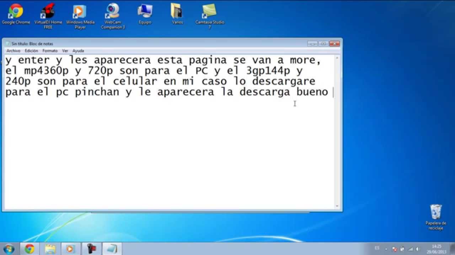Open the Ver menu
The image size is (455, 255).
[65, 51]
